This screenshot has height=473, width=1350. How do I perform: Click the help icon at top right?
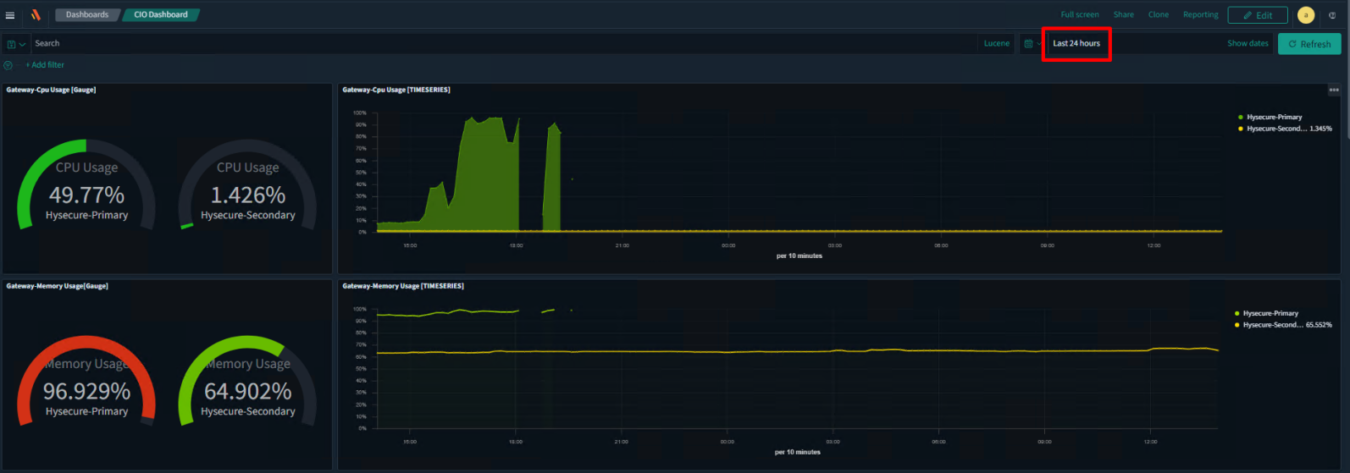pos(1332,15)
